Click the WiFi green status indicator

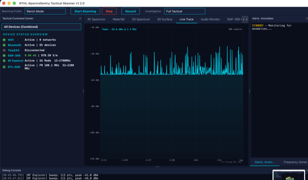click(4, 40)
